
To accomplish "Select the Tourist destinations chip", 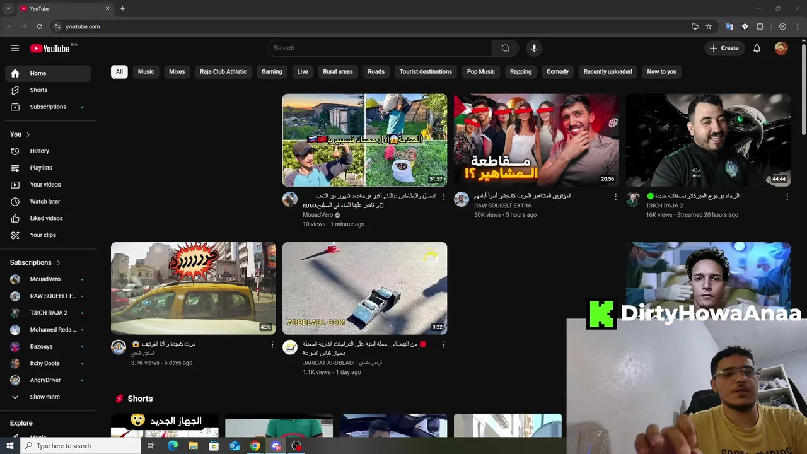I will 426,72.
